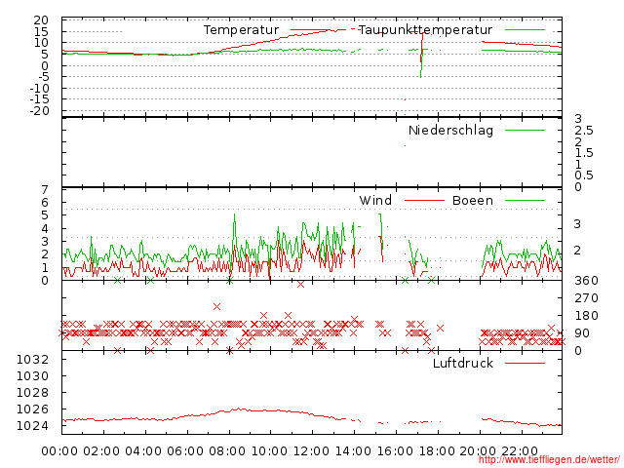Select the Wind legend label
The height and width of the screenshot is (468, 624).
[x=375, y=200]
